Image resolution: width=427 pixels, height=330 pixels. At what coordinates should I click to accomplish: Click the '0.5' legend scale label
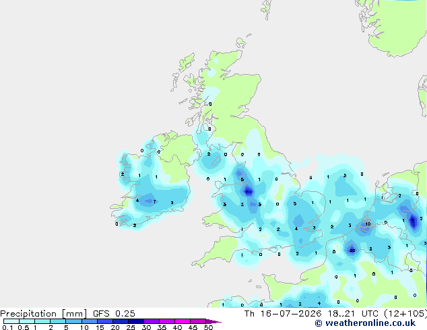(x=24, y=327)
